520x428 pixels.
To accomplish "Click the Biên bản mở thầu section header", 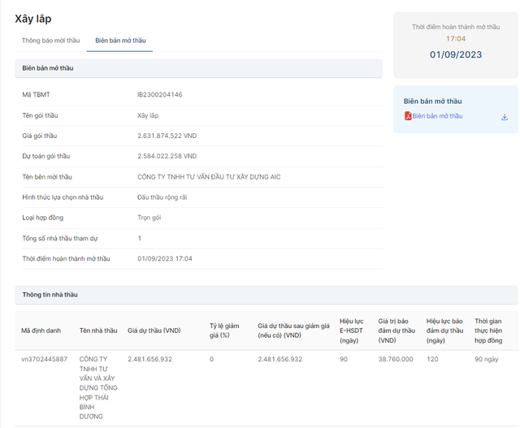I will tap(48, 68).
